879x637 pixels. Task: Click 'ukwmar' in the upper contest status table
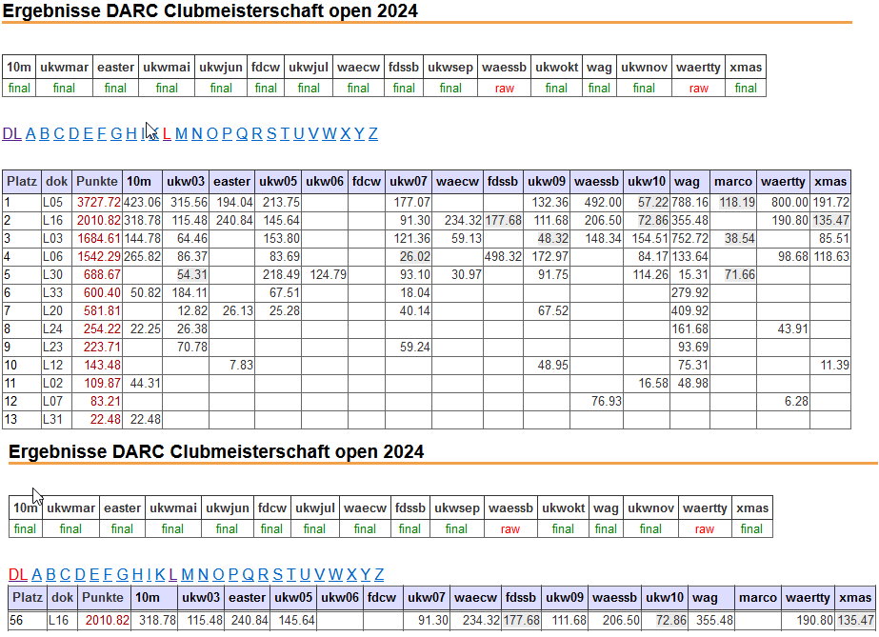(65, 68)
